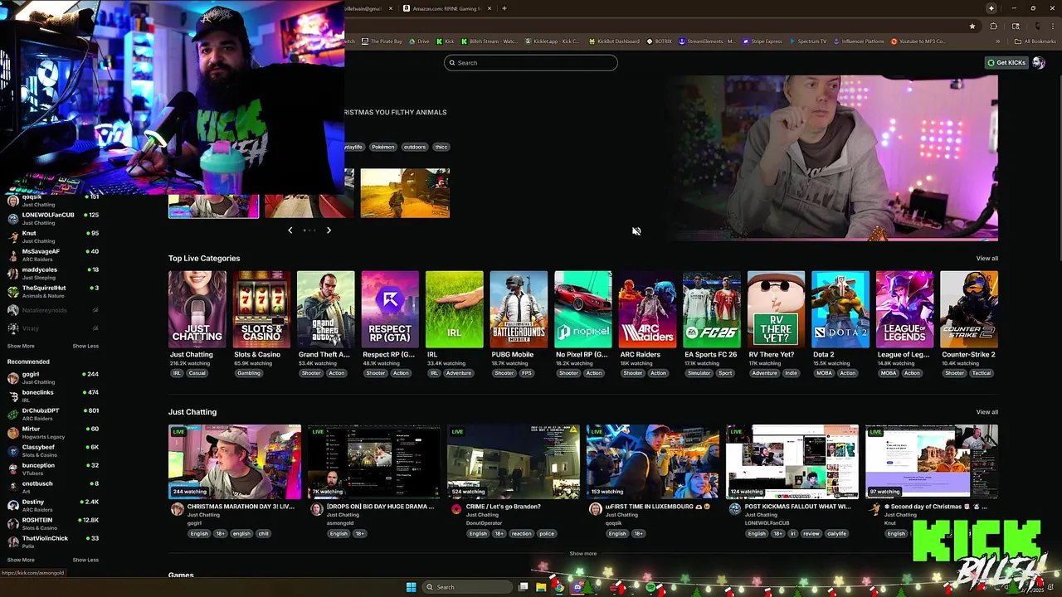
Task: Open CRIME Let's go Brandon stream thumbnail
Action: pos(514,462)
